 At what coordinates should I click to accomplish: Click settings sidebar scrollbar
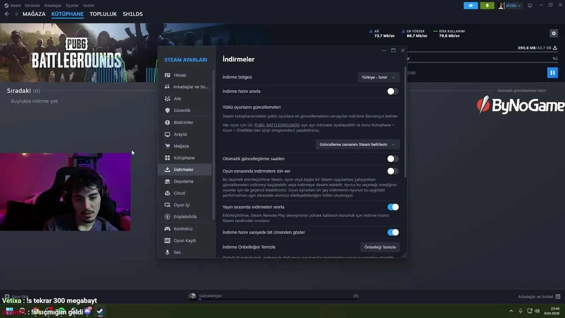tap(214, 145)
